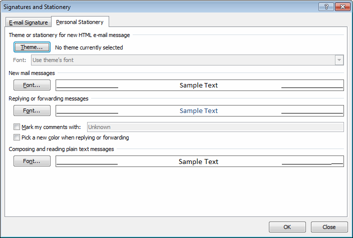
Task: Open Font... for replying or forwarding messages
Action: [x=32, y=110]
